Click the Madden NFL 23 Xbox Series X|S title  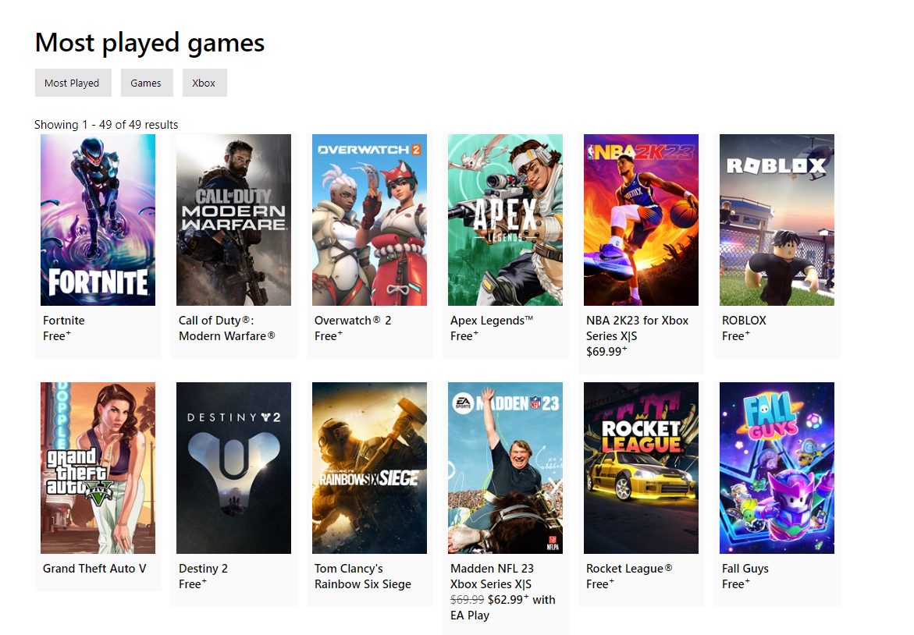(x=492, y=576)
